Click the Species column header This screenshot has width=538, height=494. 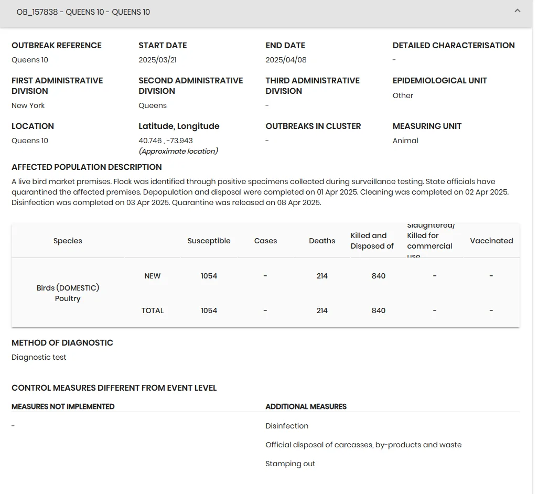(68, 241)
